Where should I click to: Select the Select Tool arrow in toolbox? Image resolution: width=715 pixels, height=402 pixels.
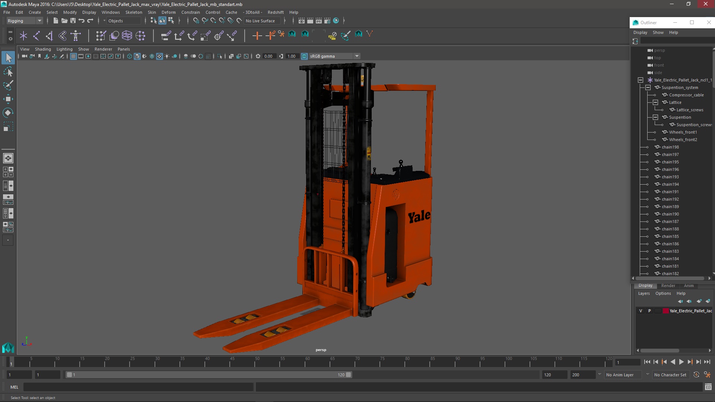[x=8, y=58]
